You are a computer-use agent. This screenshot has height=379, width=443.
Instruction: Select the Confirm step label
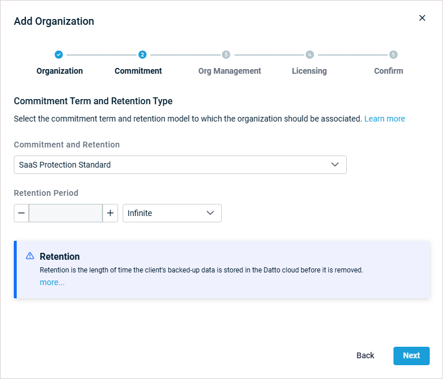pos(388,71)
